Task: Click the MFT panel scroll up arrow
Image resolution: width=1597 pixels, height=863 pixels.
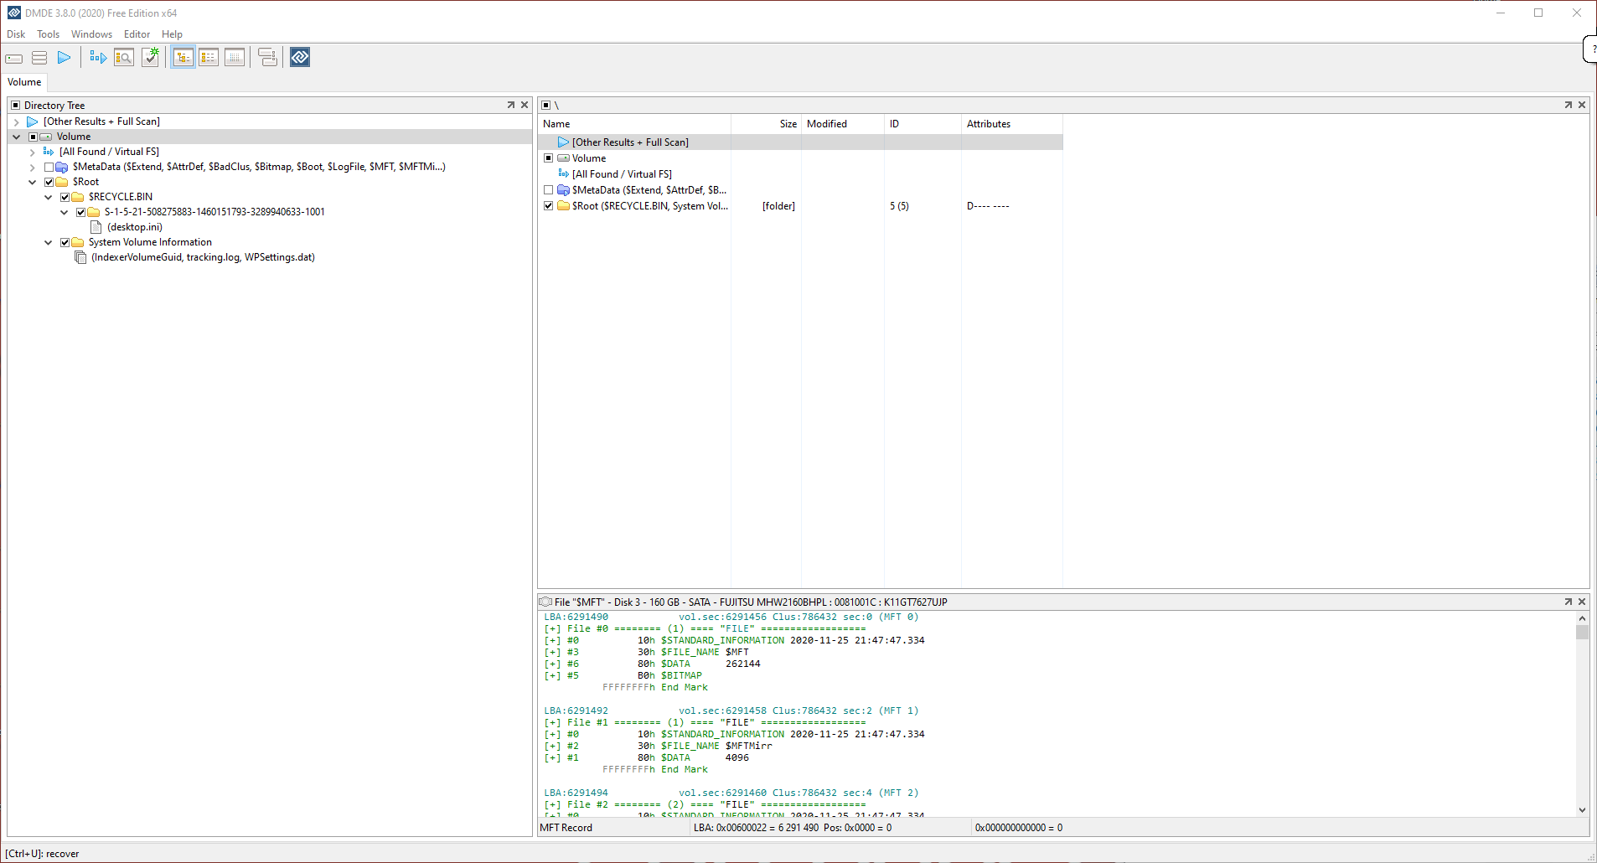Action: [x=1582, y=618]
